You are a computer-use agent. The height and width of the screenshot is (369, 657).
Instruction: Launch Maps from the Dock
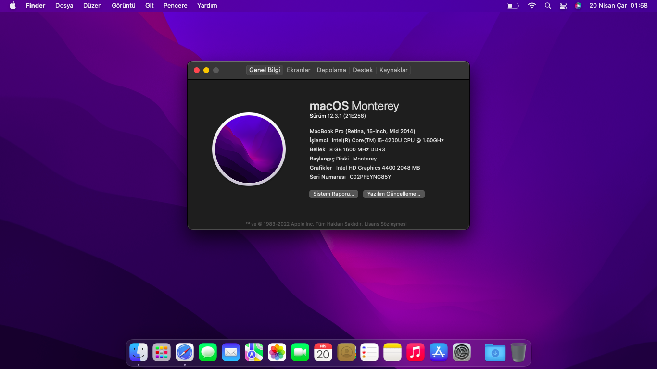point(254,352)
